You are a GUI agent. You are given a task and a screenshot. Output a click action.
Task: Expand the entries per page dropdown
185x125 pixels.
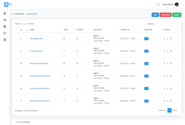pyautogui.click(x=24, y=24)
